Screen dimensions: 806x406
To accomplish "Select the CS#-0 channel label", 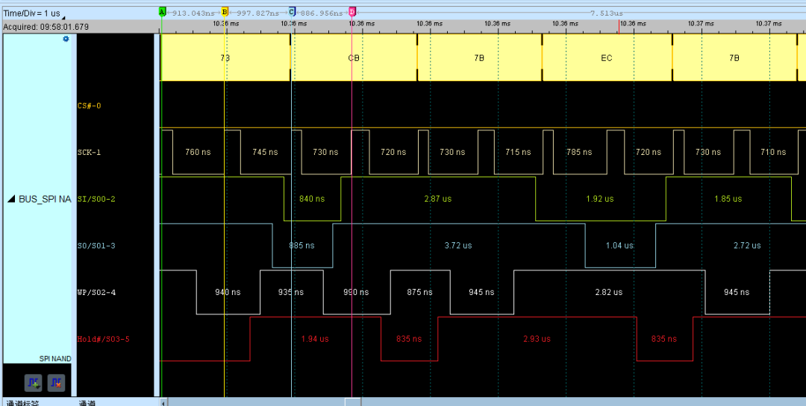I will pos(90,106).
